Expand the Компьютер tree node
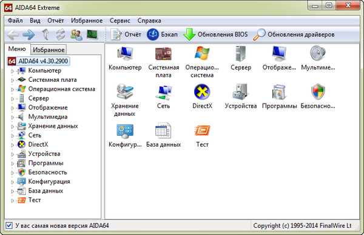The width and height of the screenshot is (364, 235). coord(13,71)
